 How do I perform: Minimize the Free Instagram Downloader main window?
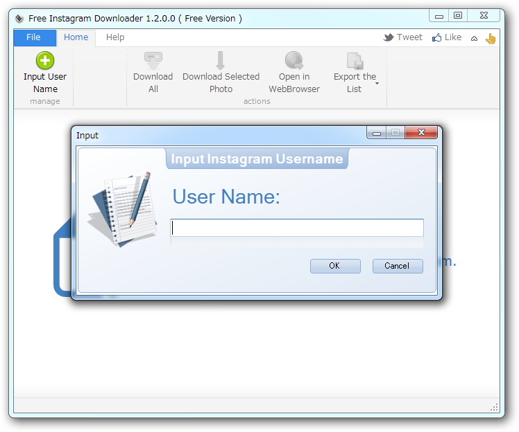439,16
